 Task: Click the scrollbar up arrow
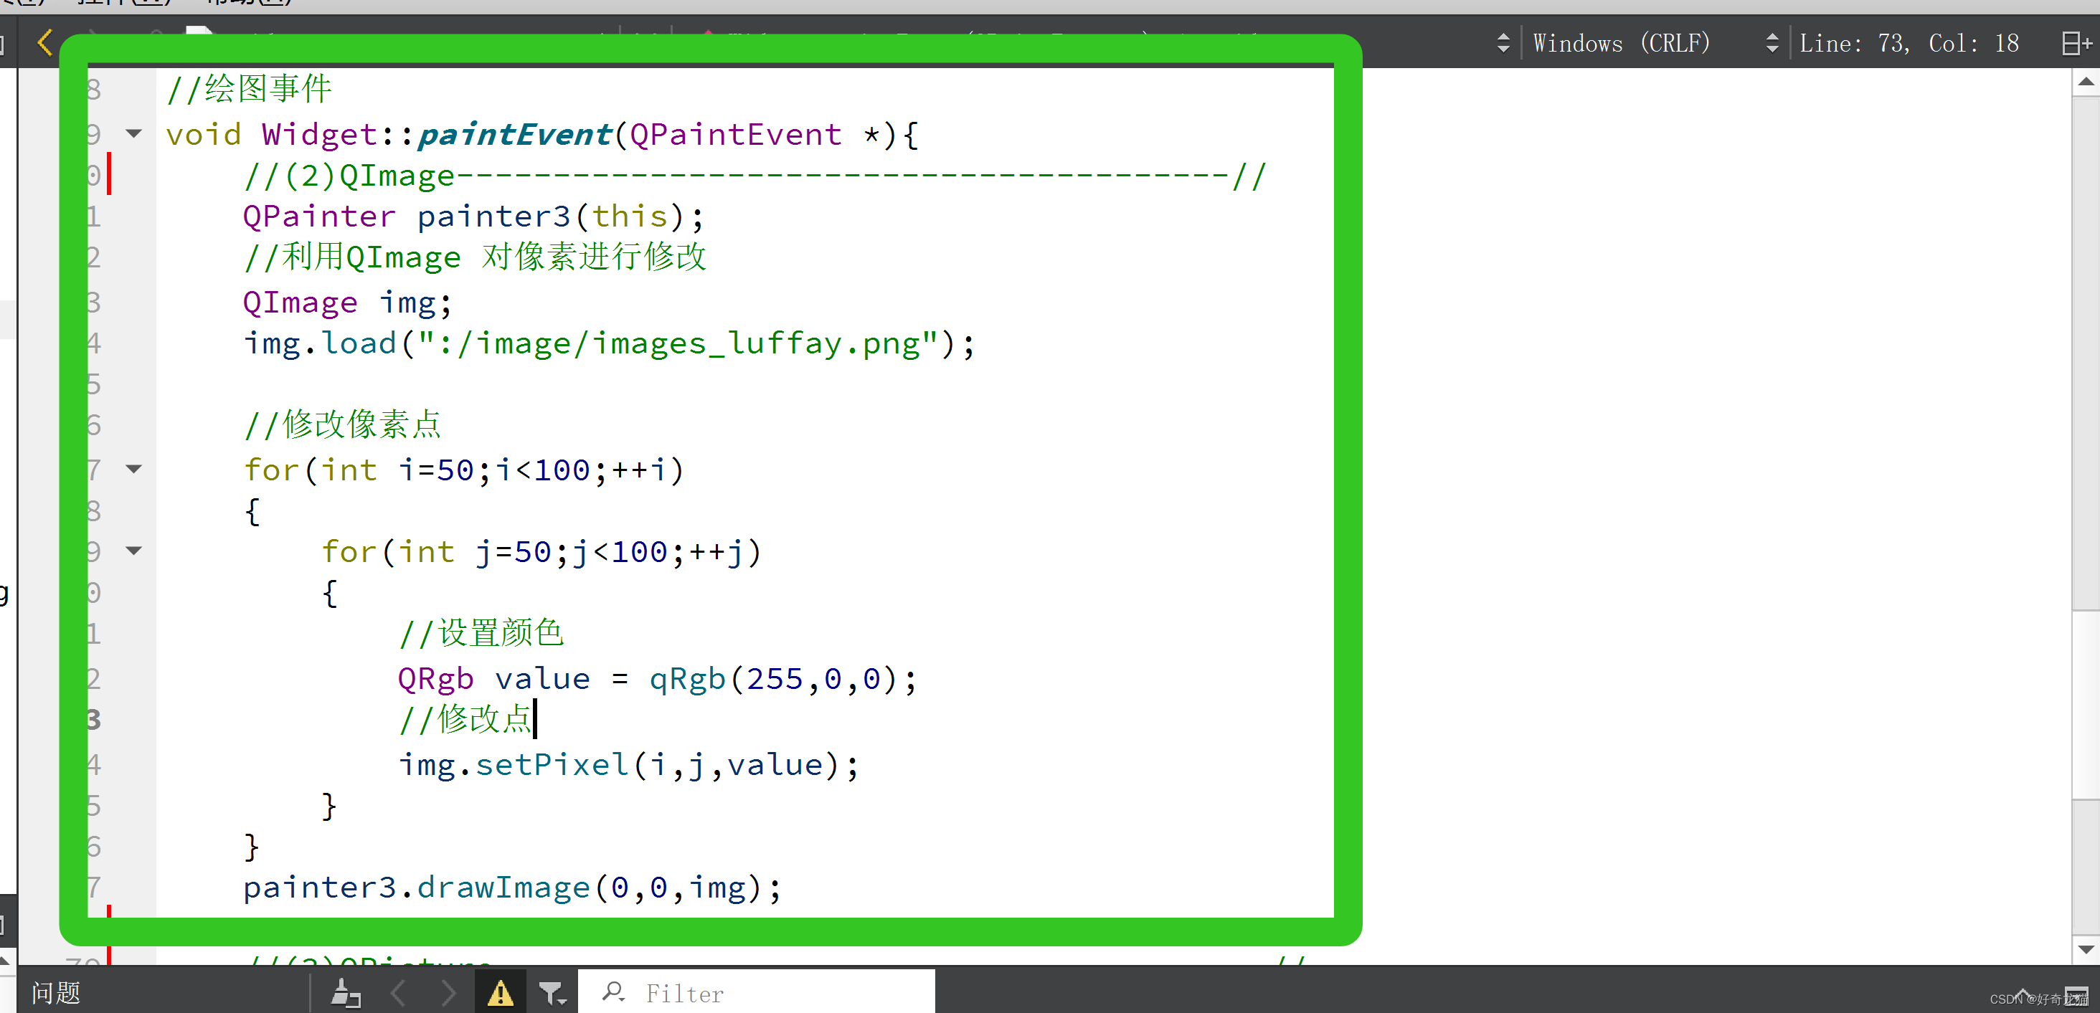pos(2086,82)
